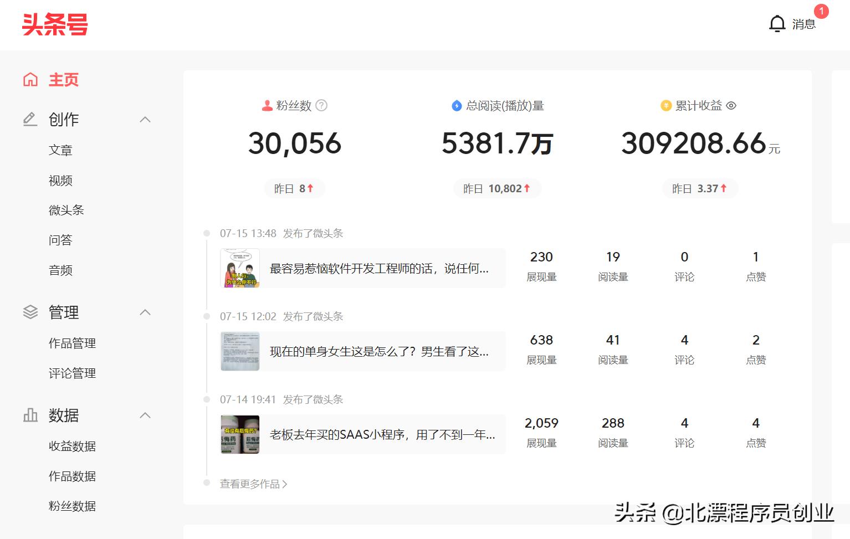850x539 pixels.
Task: Collapse the 数据 section chevron
Action: pos(145,415)
